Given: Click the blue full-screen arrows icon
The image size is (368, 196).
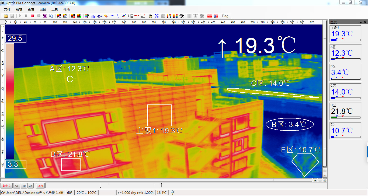Looking at the screenshot, I should (x=157, y=16).
